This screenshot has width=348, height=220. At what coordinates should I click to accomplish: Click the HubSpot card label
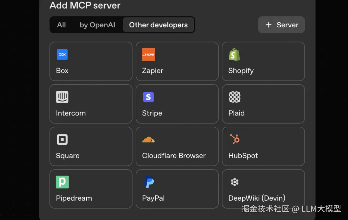(x=243, y=156)
